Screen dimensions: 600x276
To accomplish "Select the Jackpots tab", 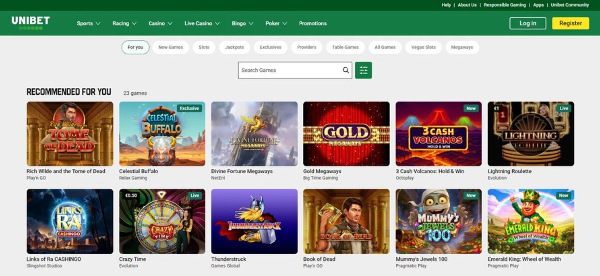I will pos(234,47).
